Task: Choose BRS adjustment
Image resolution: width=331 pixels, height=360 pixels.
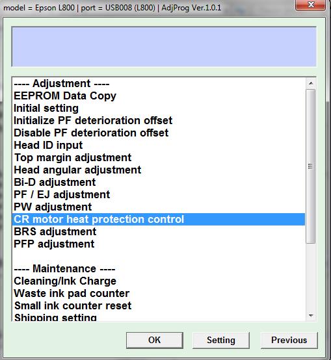Action: pos(159,231)
